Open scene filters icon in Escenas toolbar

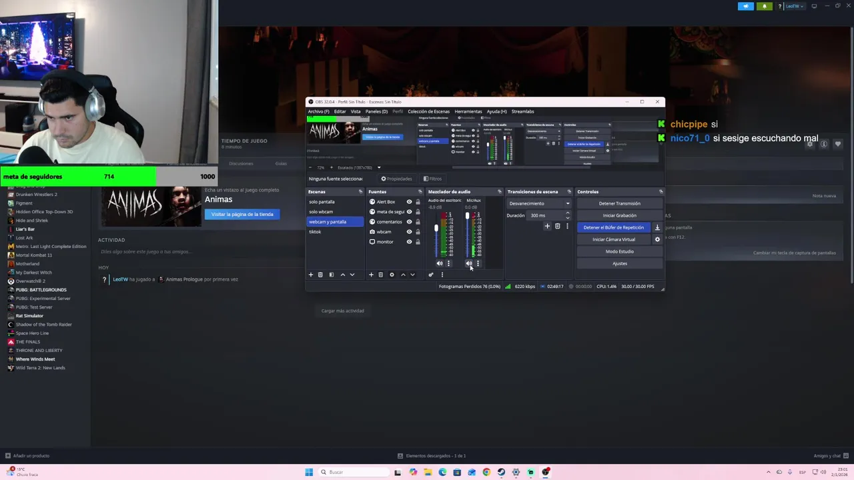click(x=331, y=275)
